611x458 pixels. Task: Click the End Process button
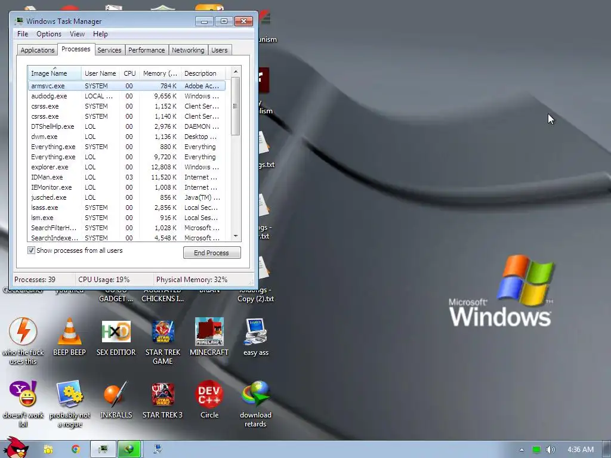[212, 252]
